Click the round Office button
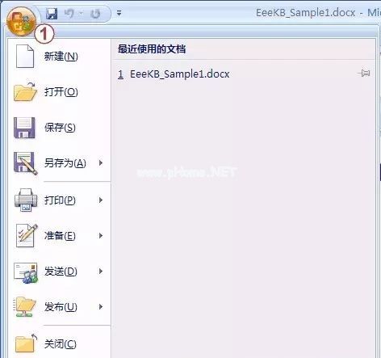381x358 pixels. (x=21, y=22)
